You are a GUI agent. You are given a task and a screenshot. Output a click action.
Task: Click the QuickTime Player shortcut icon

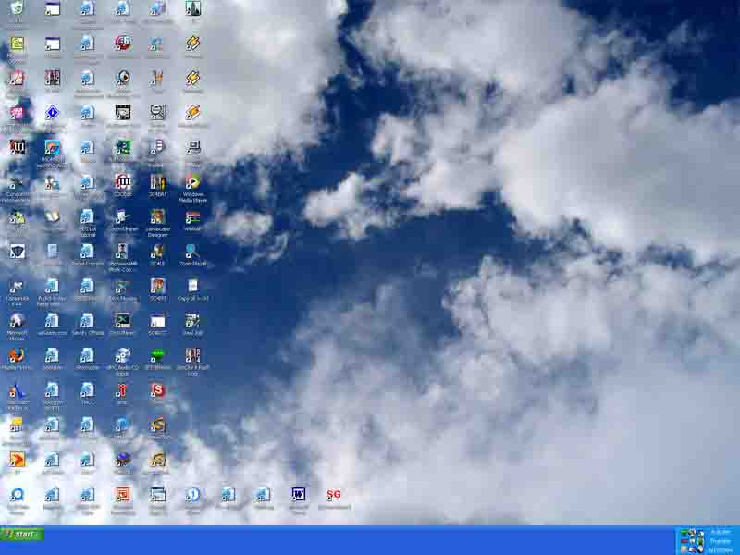click(x=17, y=495)
